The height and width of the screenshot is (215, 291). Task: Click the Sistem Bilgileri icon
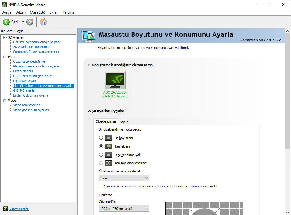(5, 209)
